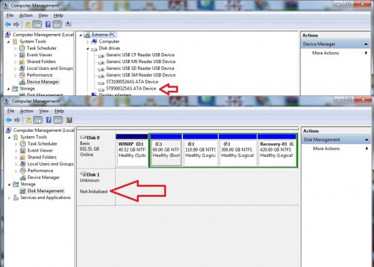
Task: Expand Services and Applications node
Action: point(9,198)
